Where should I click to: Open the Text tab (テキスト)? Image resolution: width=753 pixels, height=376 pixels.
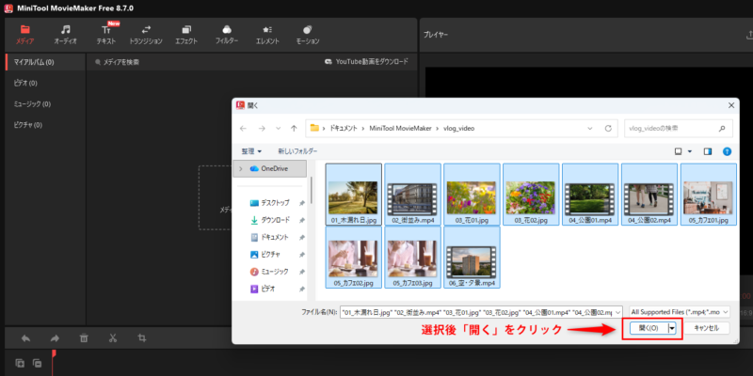tap(106, 35)
